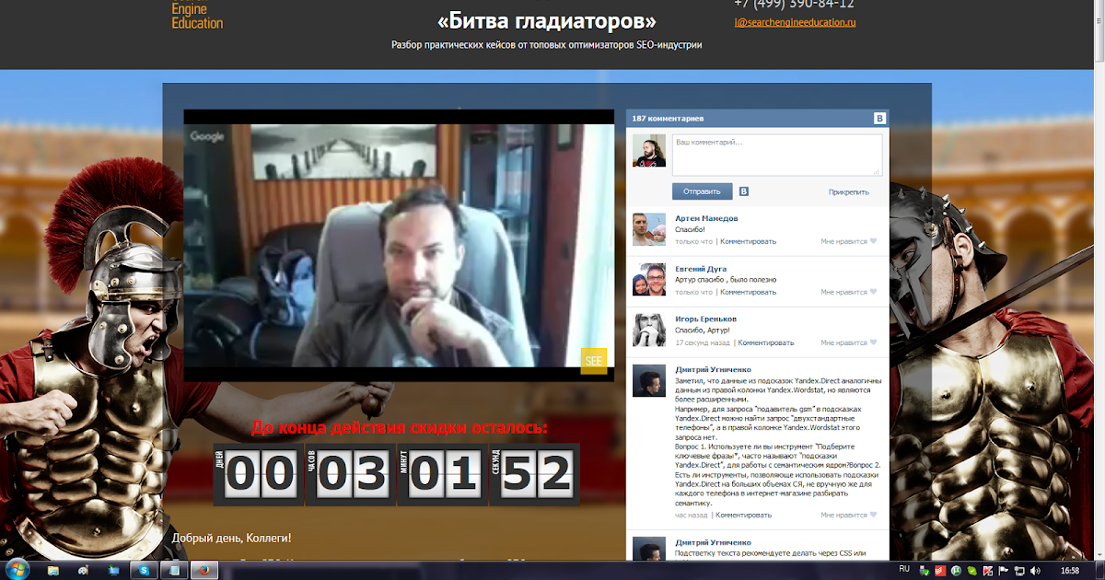The width and height of the screenshot is (1105, 580).
Task: Click the VK logo in comments header
Action: tap(879, 119)
